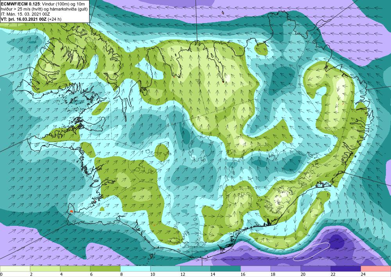The width and height of the screenshot is (391, 277).
Task: Click the light green 2–4 m/s legend swatch
Action: 45,269
